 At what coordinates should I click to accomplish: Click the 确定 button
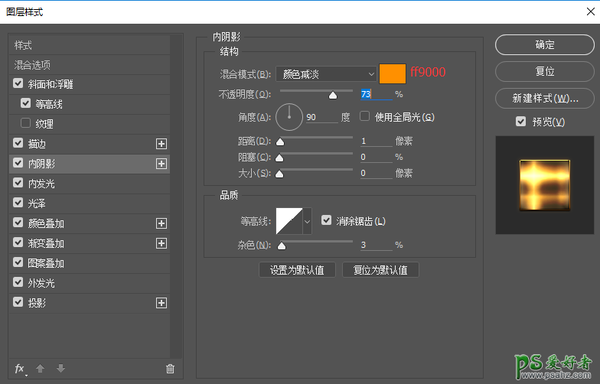545,45
